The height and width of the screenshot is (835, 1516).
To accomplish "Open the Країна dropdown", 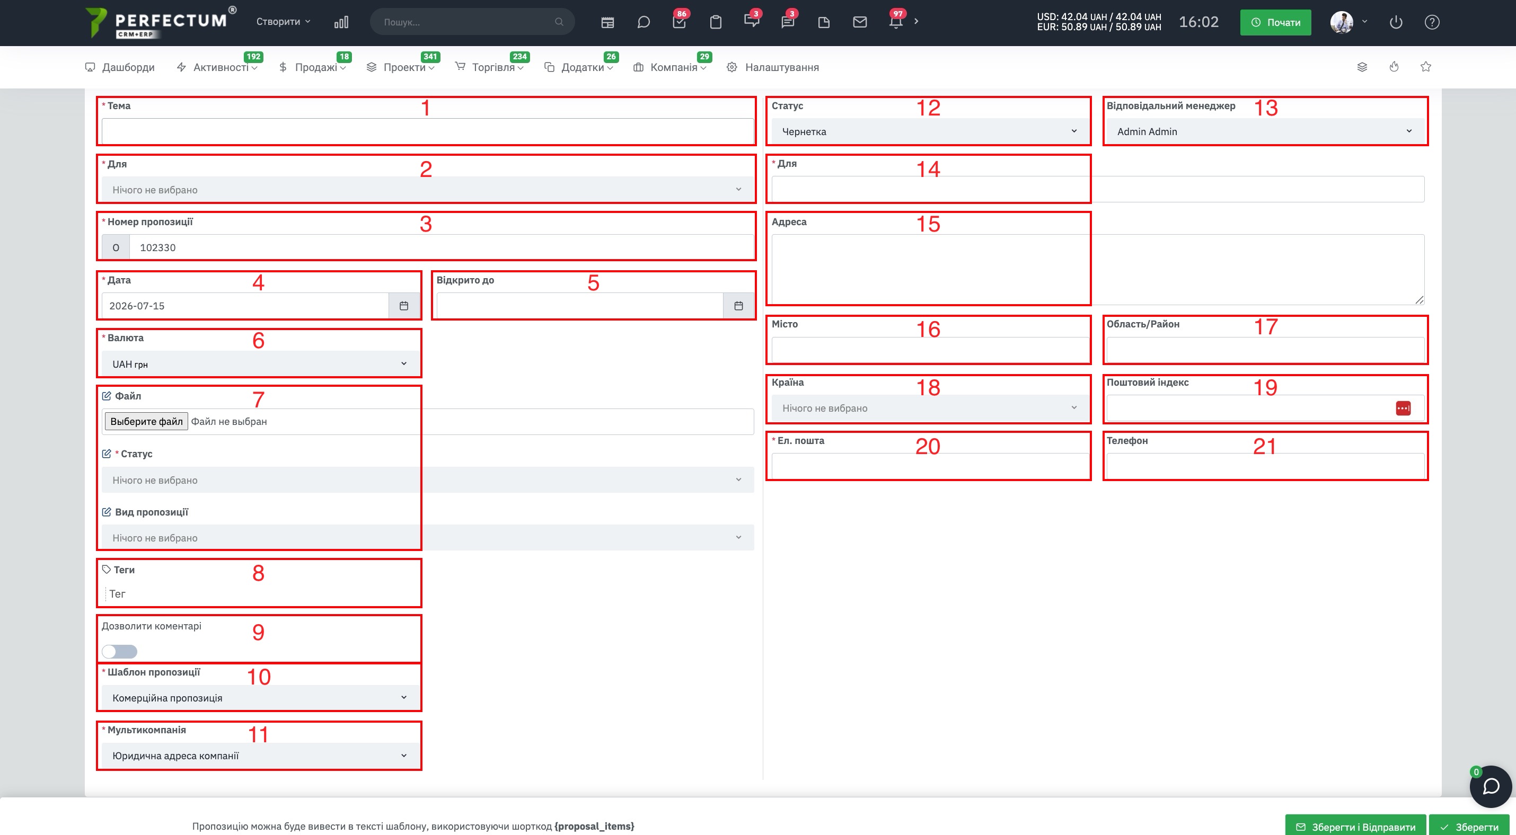I will 929,408.
